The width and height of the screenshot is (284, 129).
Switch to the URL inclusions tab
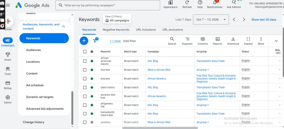coord(146,29)
